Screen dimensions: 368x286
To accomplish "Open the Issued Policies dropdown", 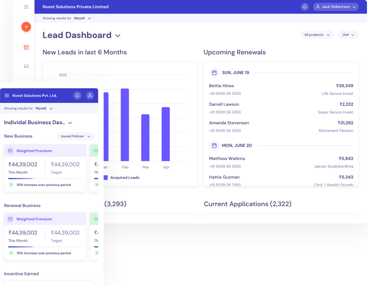I will click(75, 136).
